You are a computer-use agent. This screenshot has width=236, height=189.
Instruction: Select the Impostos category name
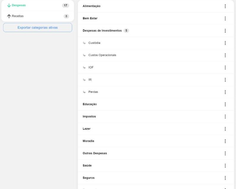[89, 116]
